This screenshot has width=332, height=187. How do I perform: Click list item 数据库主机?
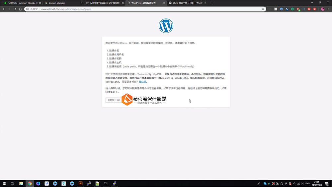(115, 63)
